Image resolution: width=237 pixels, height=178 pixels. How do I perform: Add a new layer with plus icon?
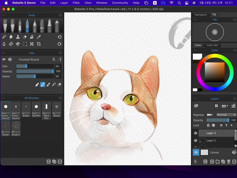(x=212, y=162)
